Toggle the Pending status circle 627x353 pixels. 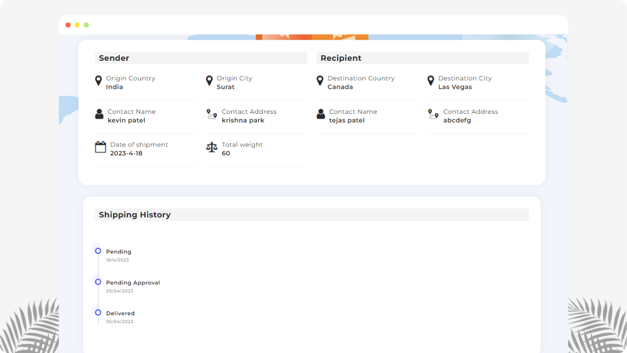[98, 251]
